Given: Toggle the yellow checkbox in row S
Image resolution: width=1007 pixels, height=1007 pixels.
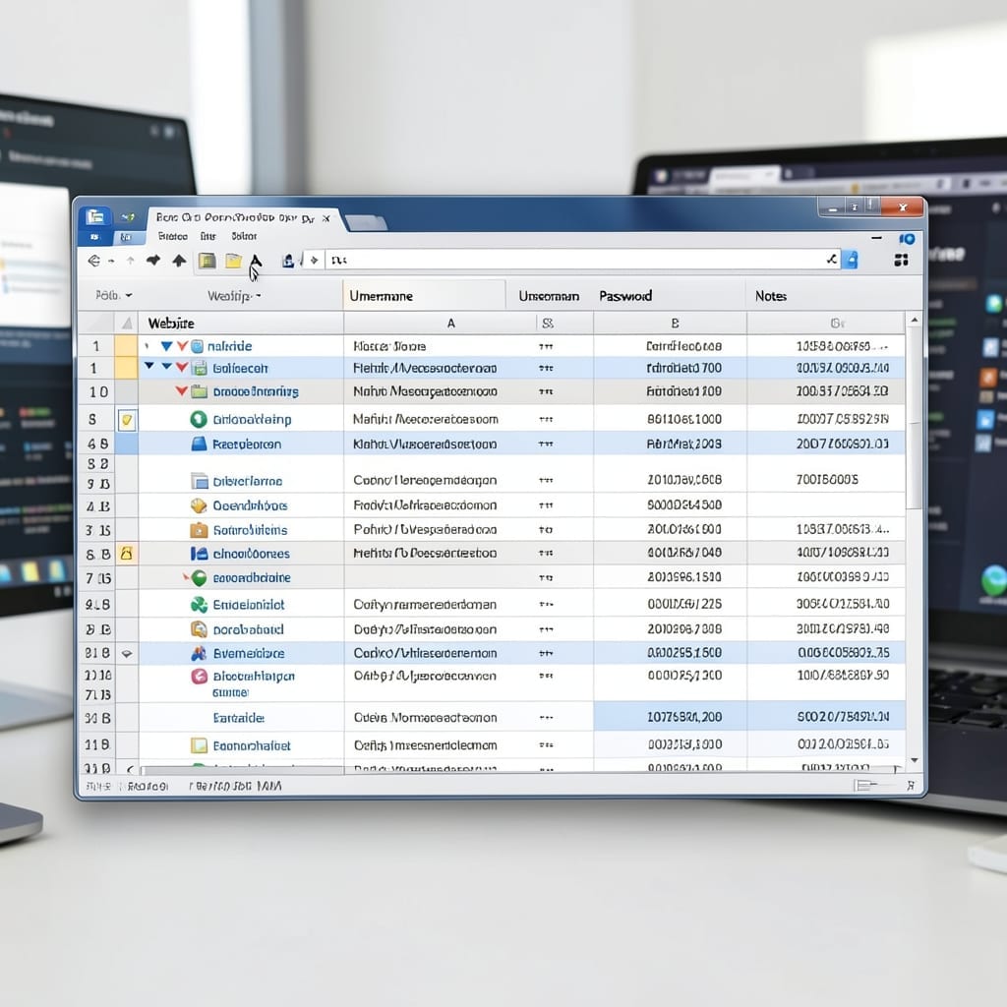Looking at the screenshot, I should tap(127, 420).
